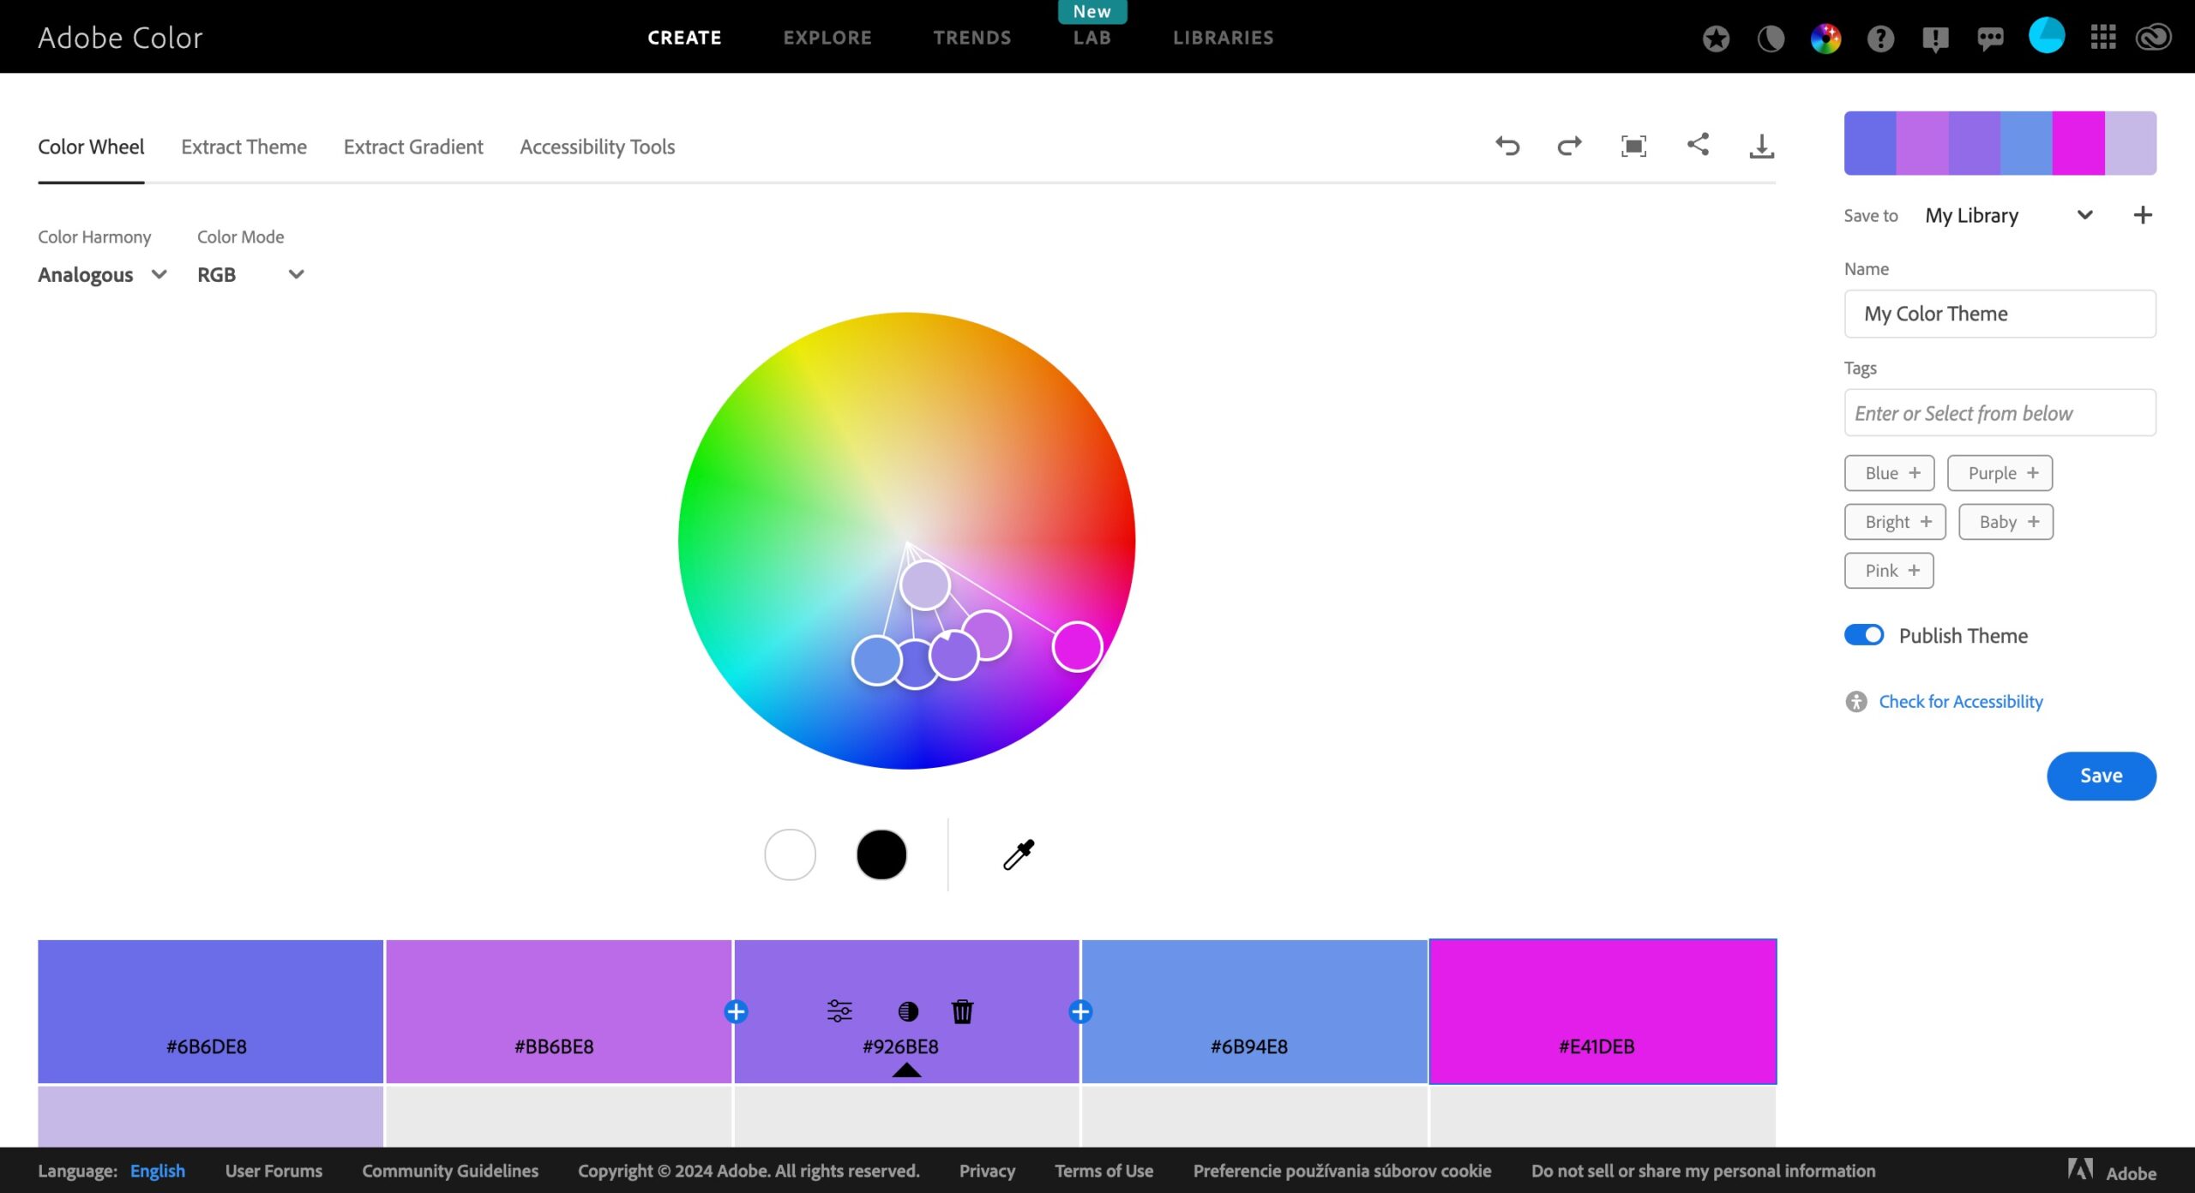
Task: Select the #E41DEB magenta swatch
Action: pos(1602,1011)
